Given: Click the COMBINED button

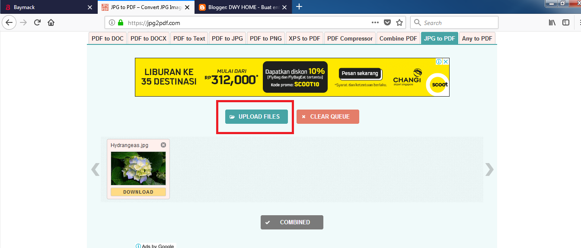Looking at the screenshot, I should [x=292, y=222].
